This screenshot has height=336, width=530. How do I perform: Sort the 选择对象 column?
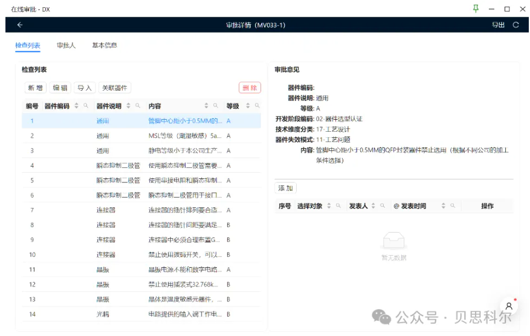click(x=329, y=206)
